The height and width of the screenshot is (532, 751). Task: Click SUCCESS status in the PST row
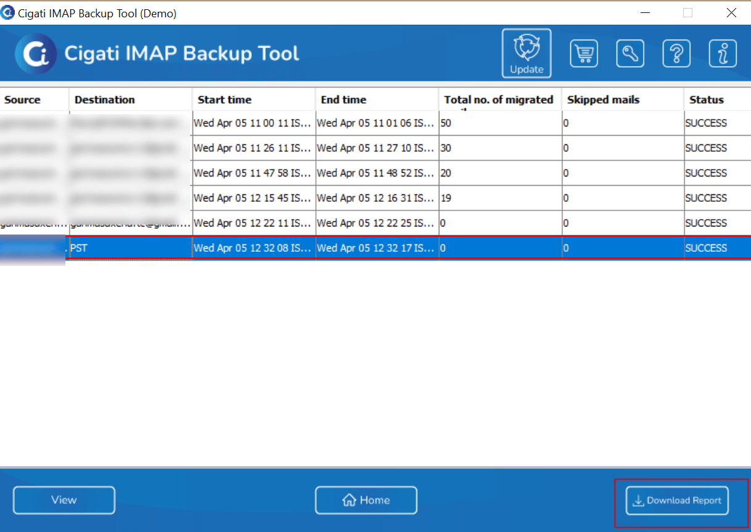point(718,248)
